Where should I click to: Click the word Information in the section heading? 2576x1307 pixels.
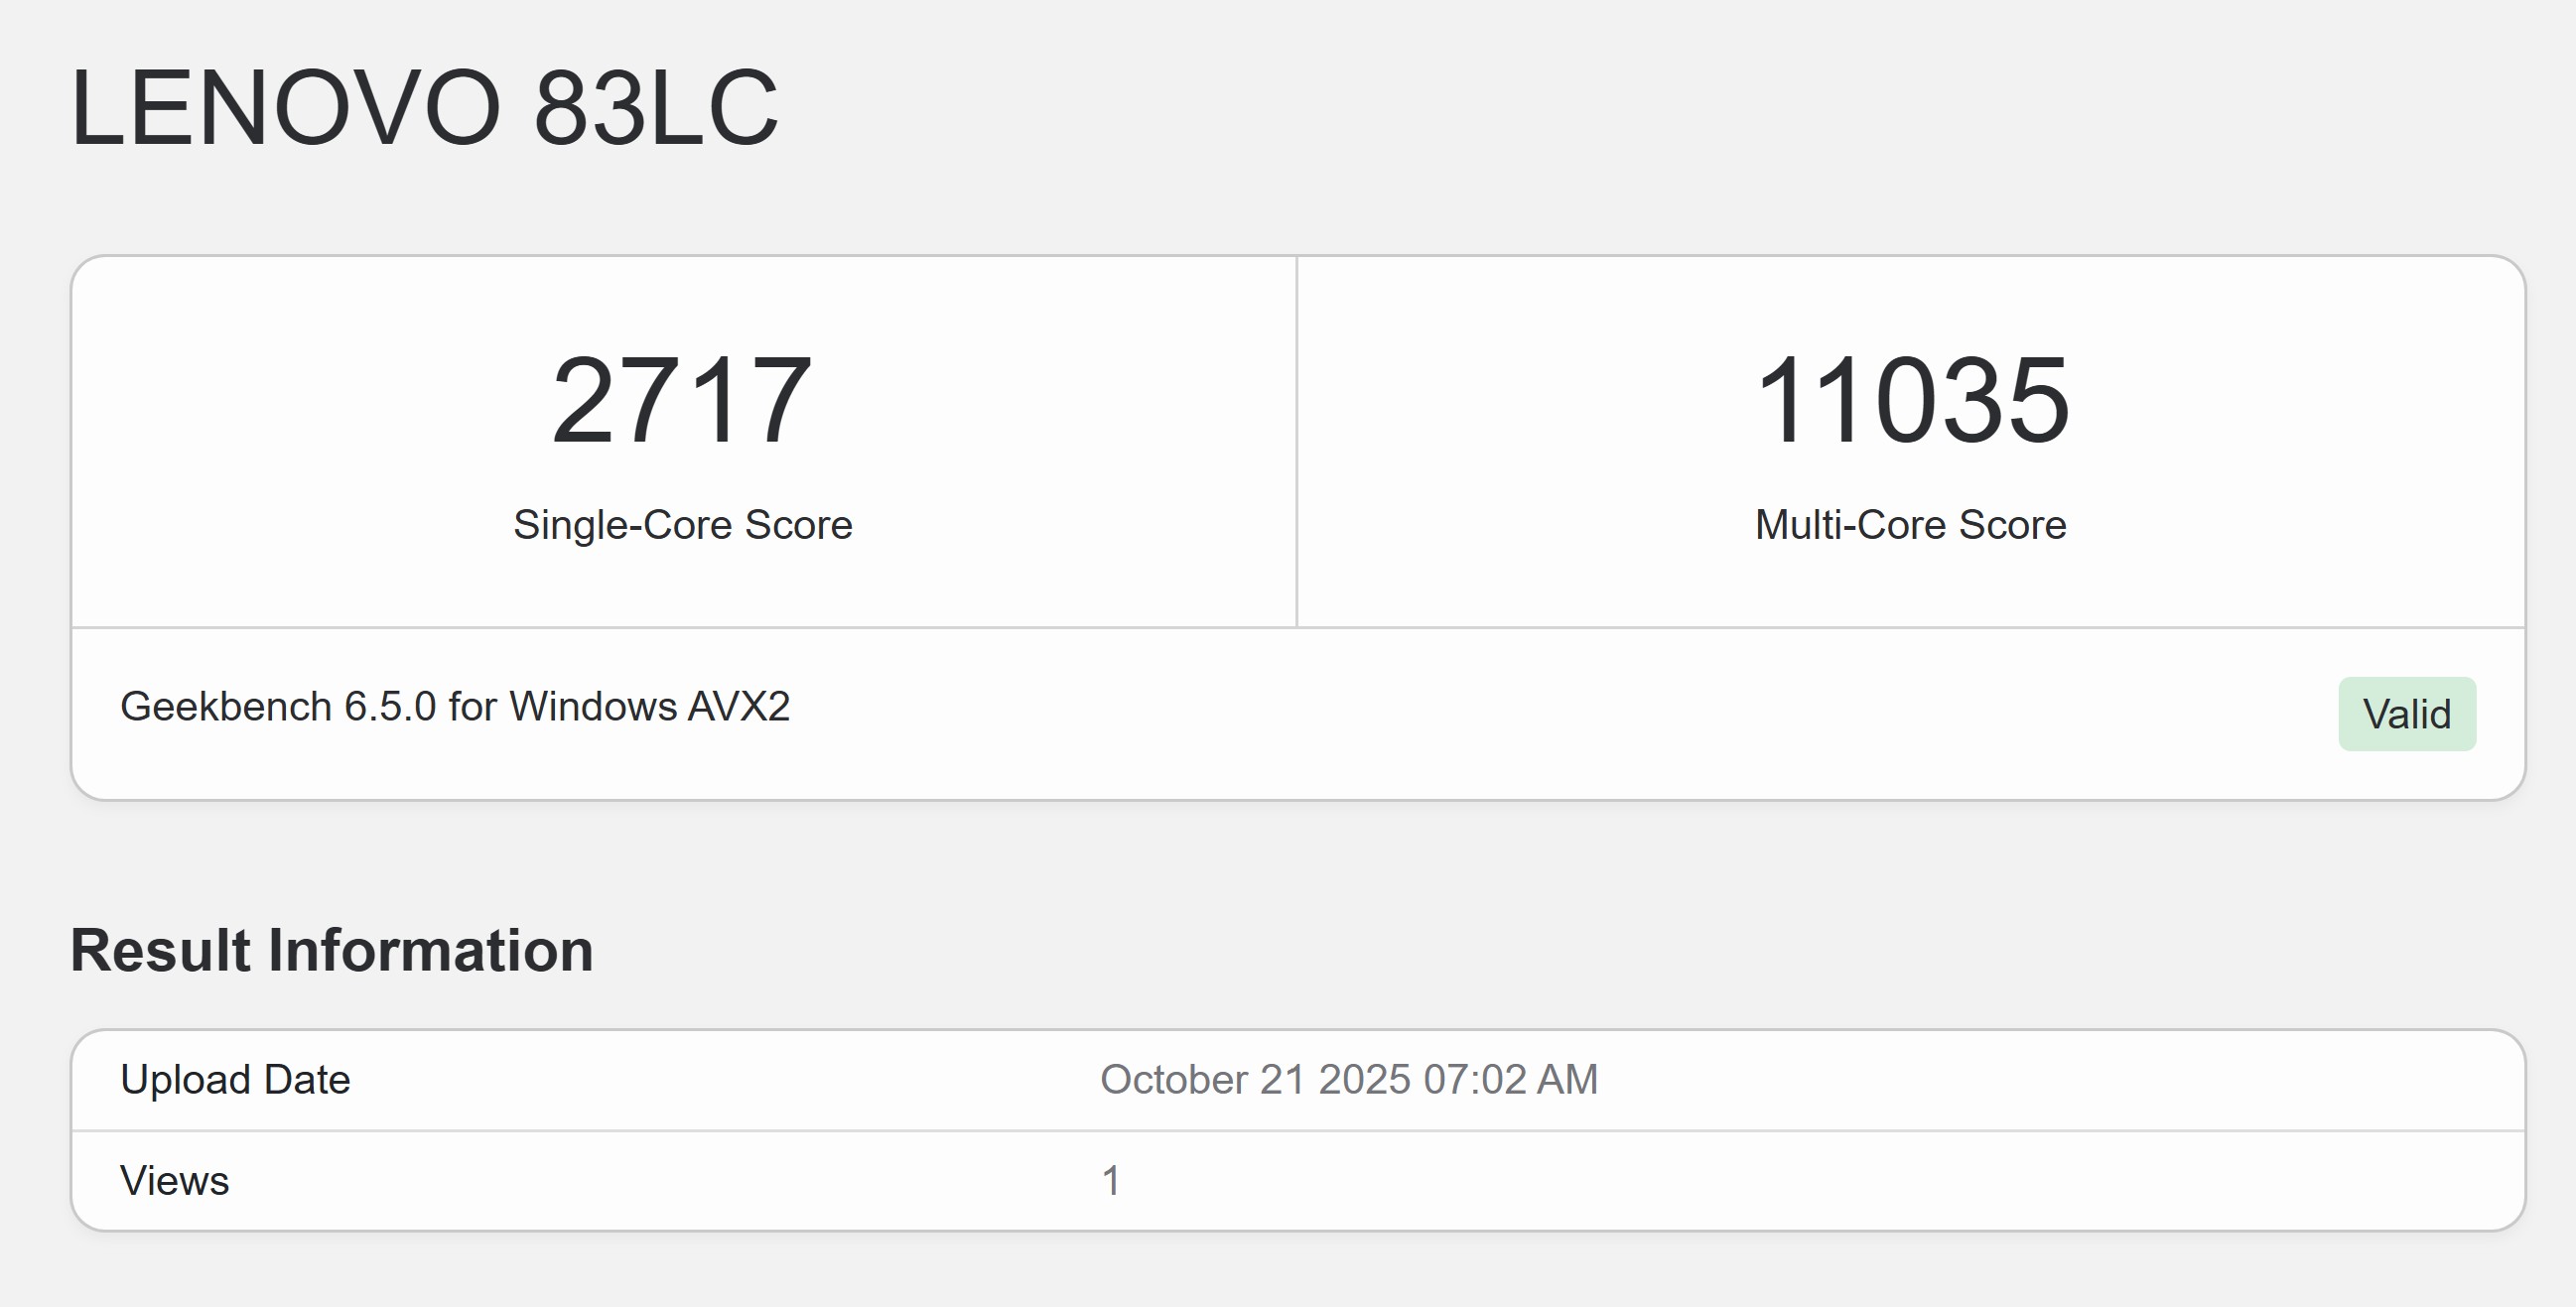(430, 950)
